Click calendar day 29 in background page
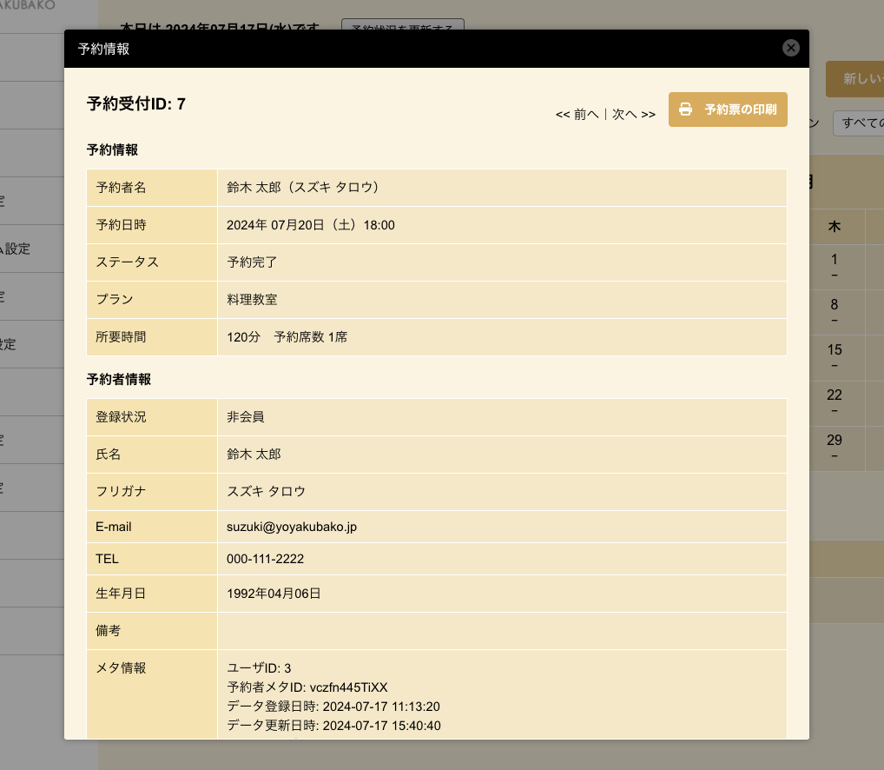Screen dimensions: 884x770 tap(835, 440)
